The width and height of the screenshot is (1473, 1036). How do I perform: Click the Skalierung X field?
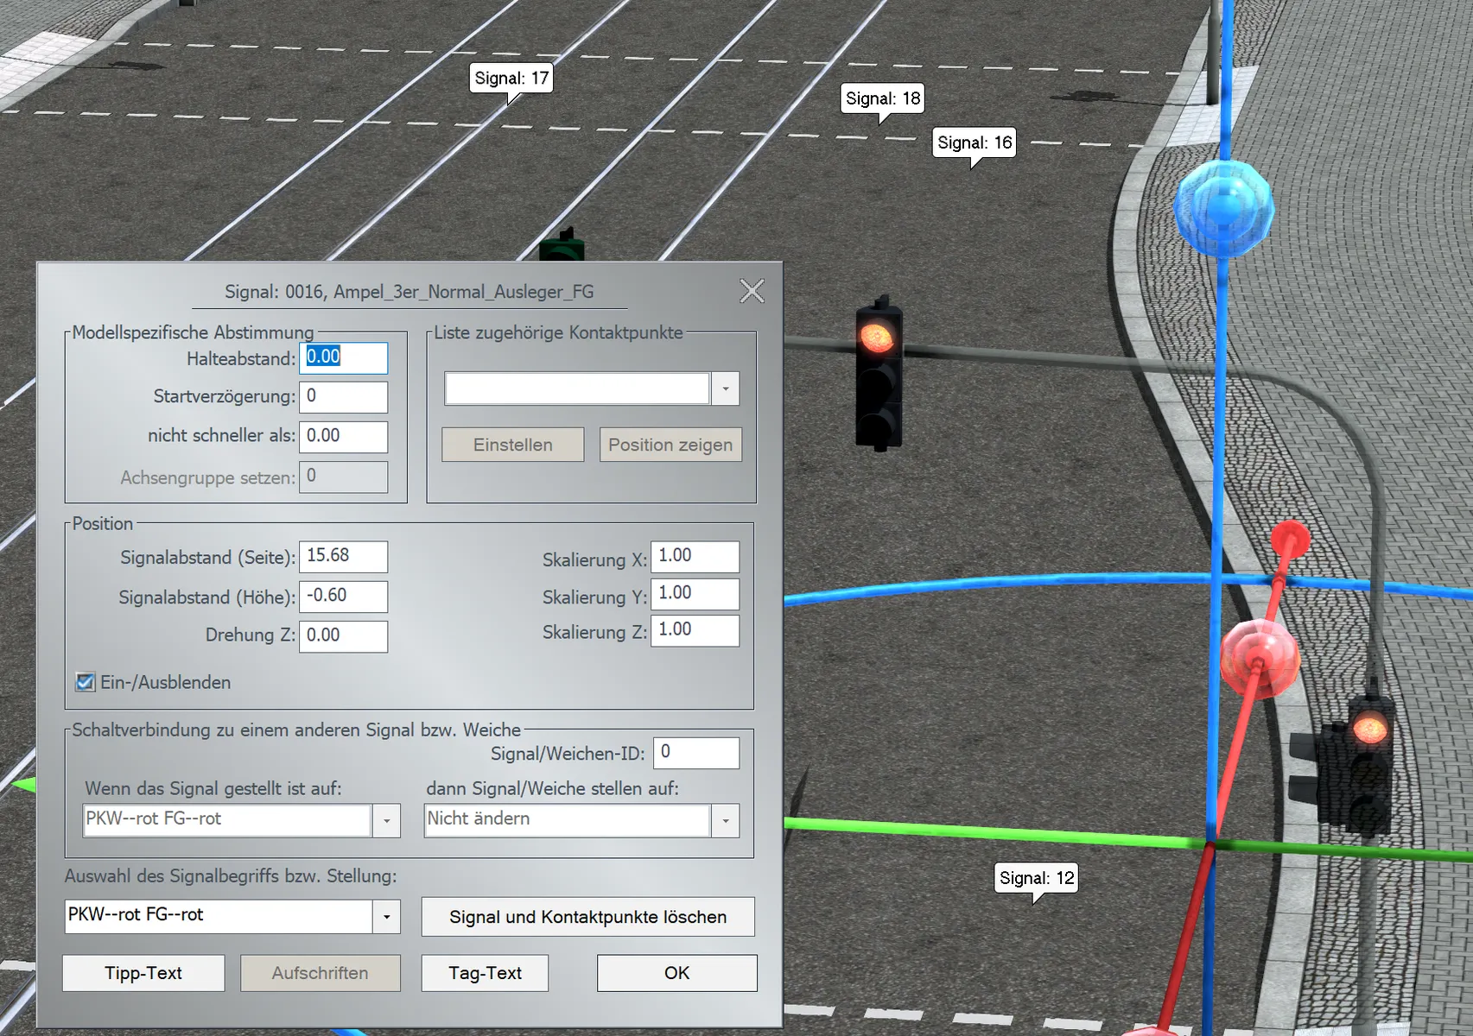point(695,557)
